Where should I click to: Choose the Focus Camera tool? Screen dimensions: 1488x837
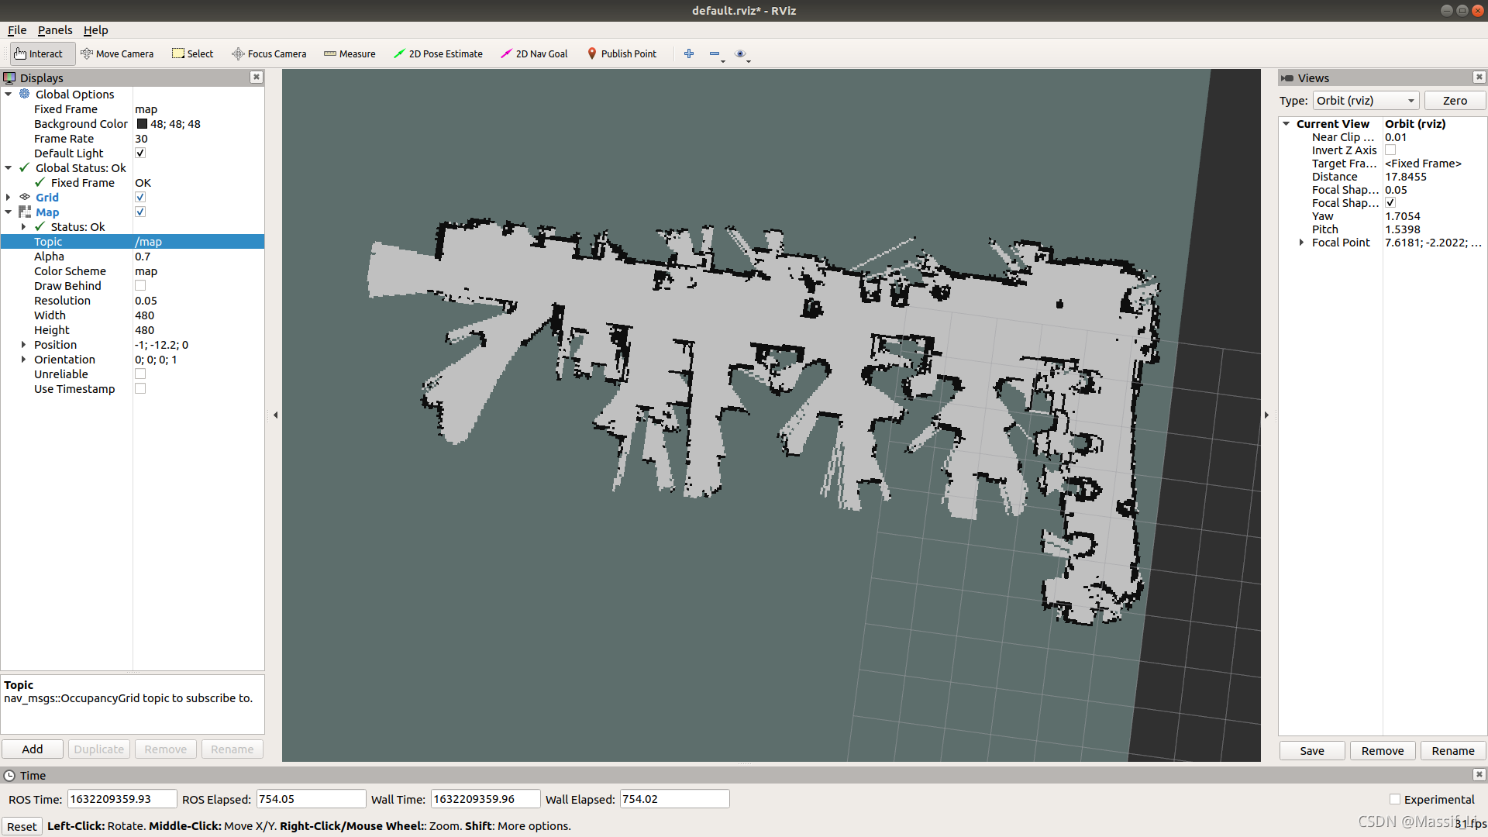point(269,53)
